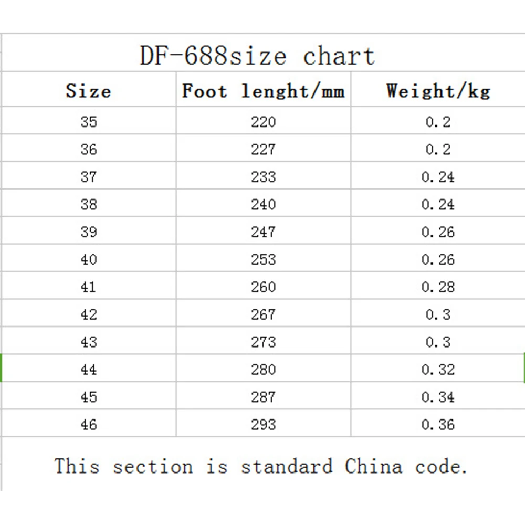Image resolution: width=525 pixels, height=525 pixels.
Task: Click the cell showing weight 0.36
Action: (438, 424)
